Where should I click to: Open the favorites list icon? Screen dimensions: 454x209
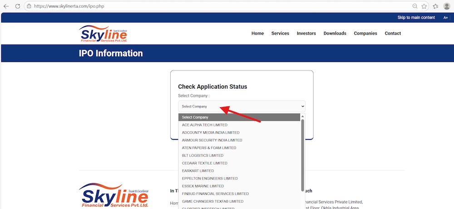(435, 6)
